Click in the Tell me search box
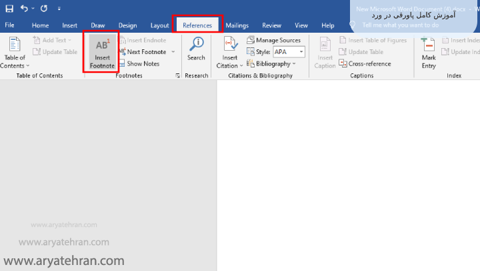 pyautogui.click(x=400, y=25)
